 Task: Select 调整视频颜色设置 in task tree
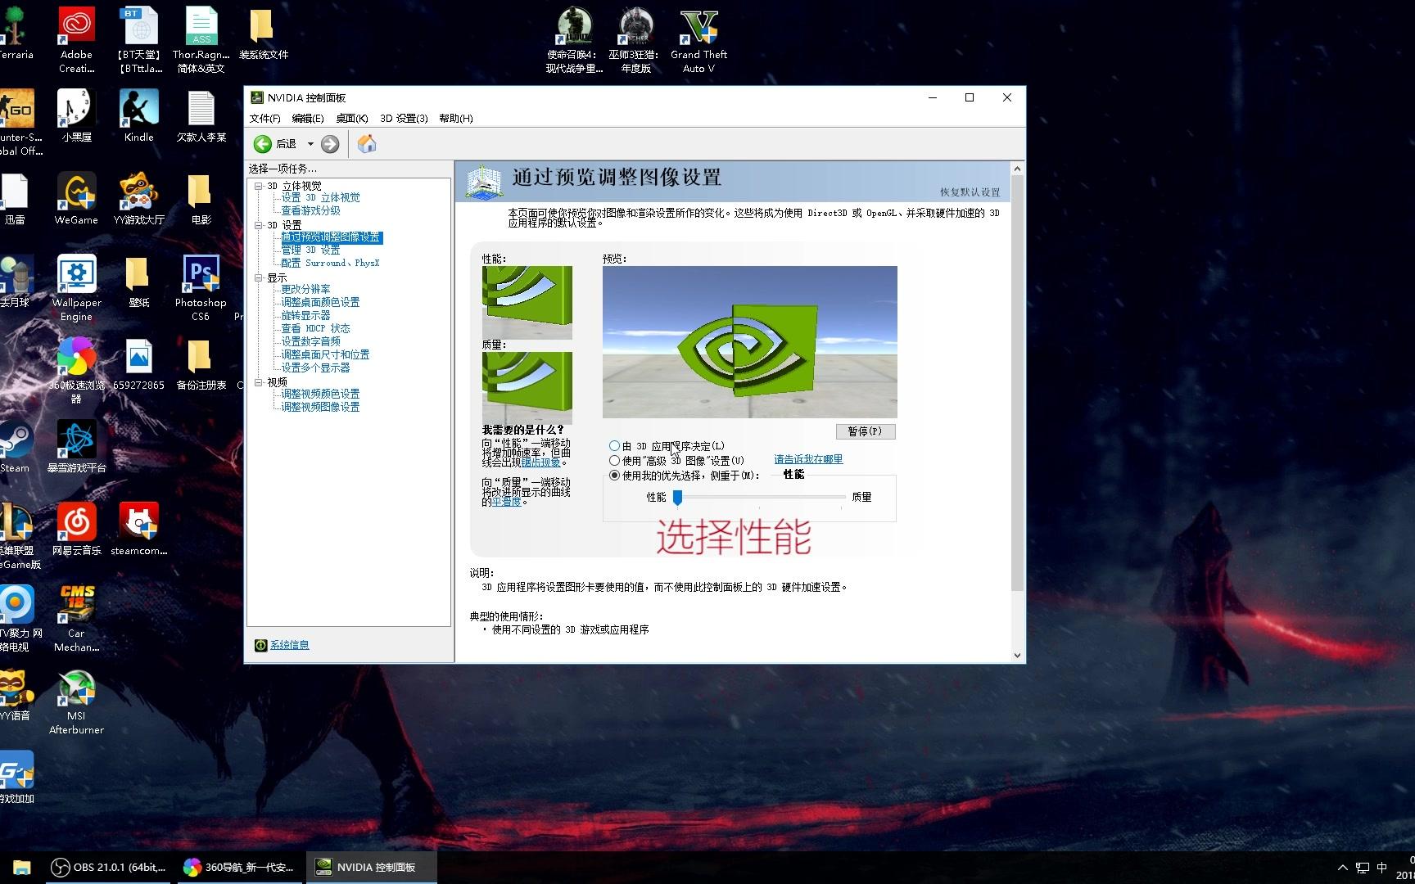(321, 395)
